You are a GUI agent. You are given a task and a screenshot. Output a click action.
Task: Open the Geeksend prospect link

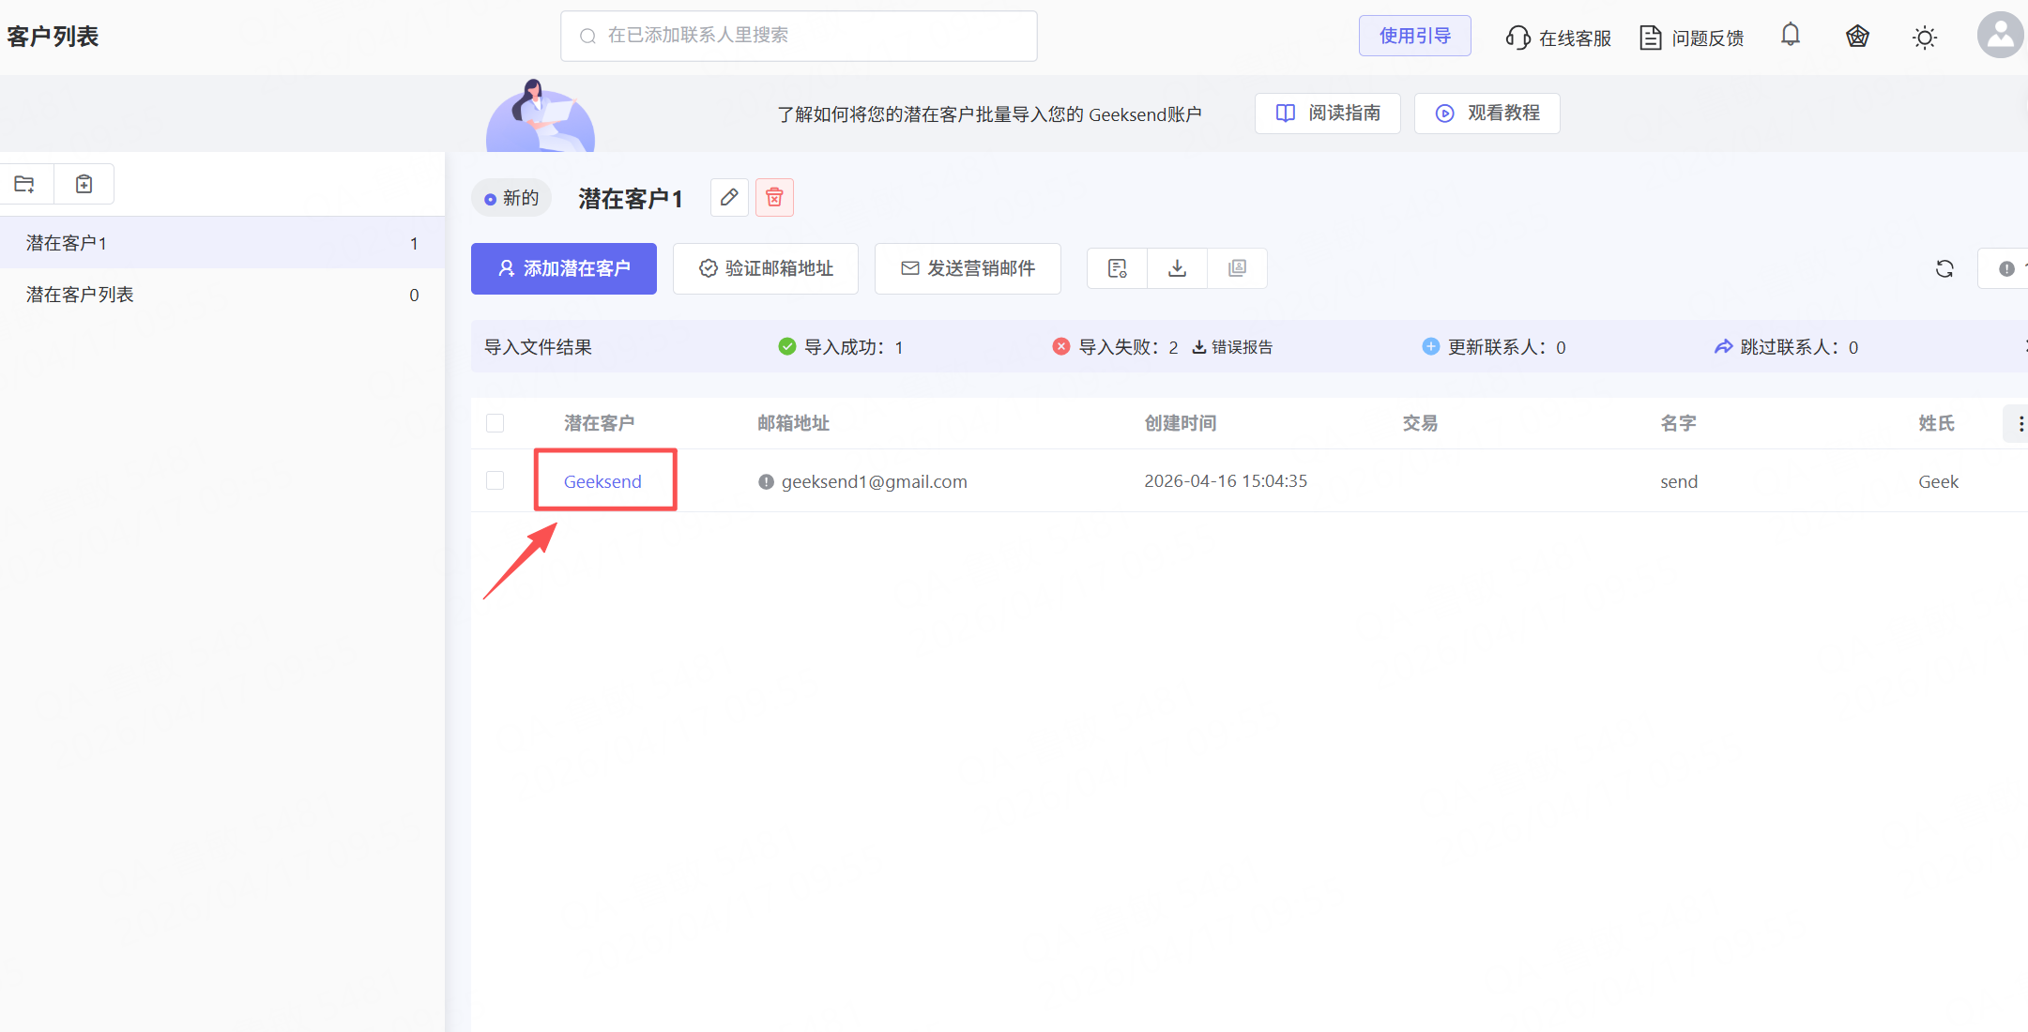(x=602, y=481)
